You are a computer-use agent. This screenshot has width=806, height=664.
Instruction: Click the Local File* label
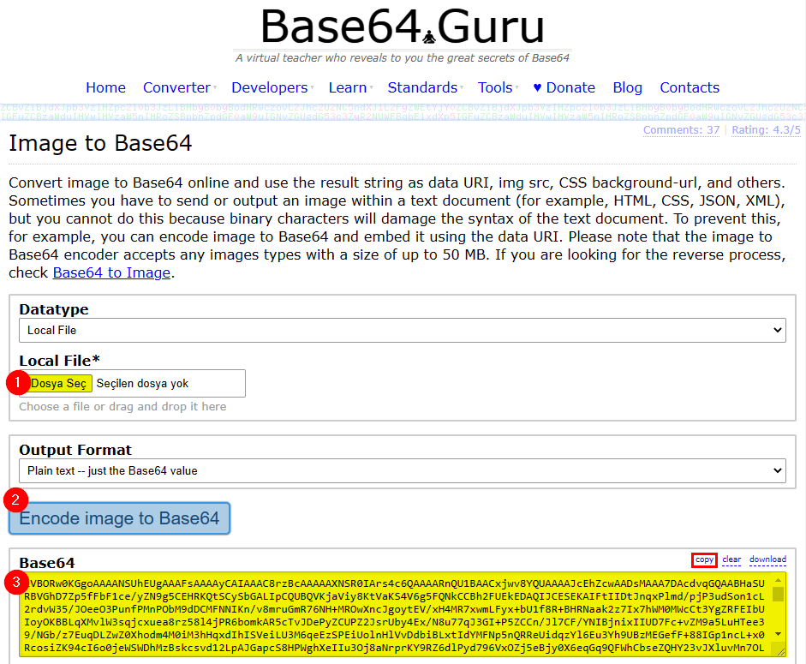[60, 361]
